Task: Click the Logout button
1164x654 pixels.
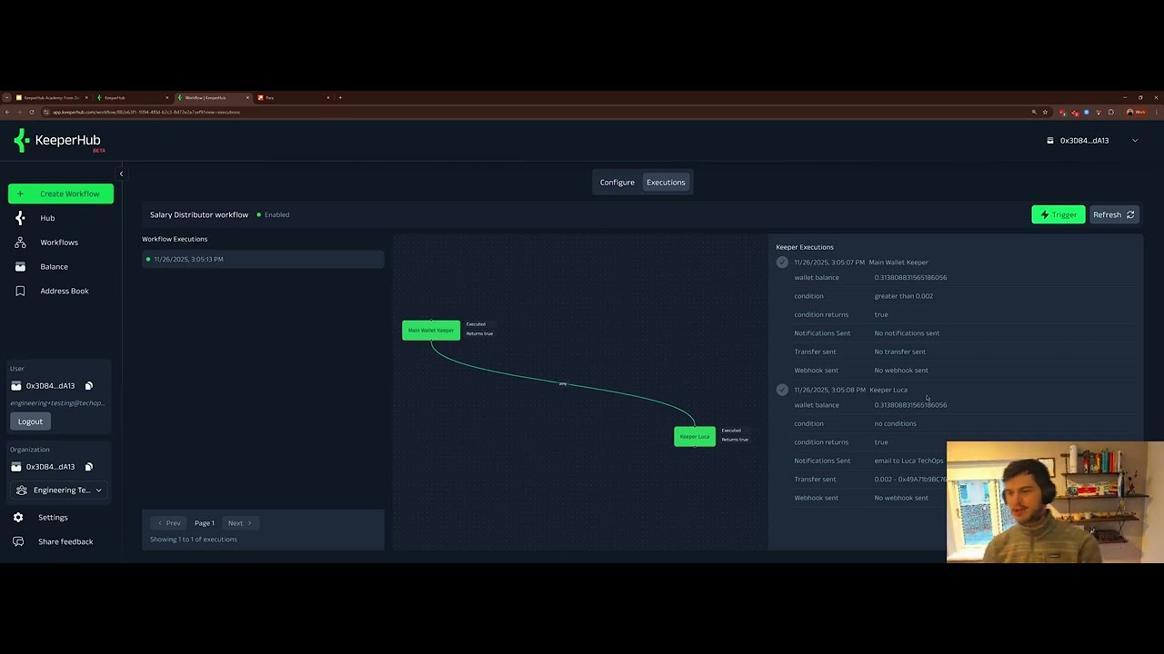Action: (x=30, y=421)
